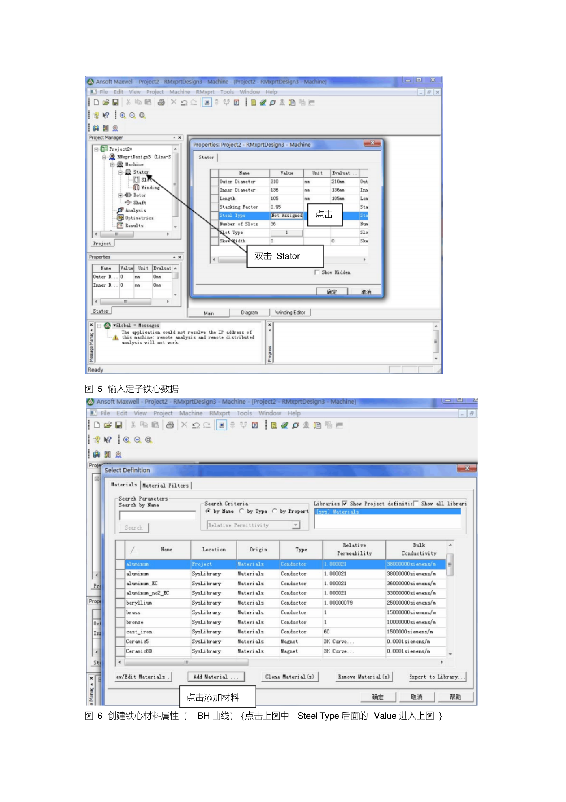Screen dimensions: 566x802
Task: Select by Type radio button
Action: click(241, 511)
